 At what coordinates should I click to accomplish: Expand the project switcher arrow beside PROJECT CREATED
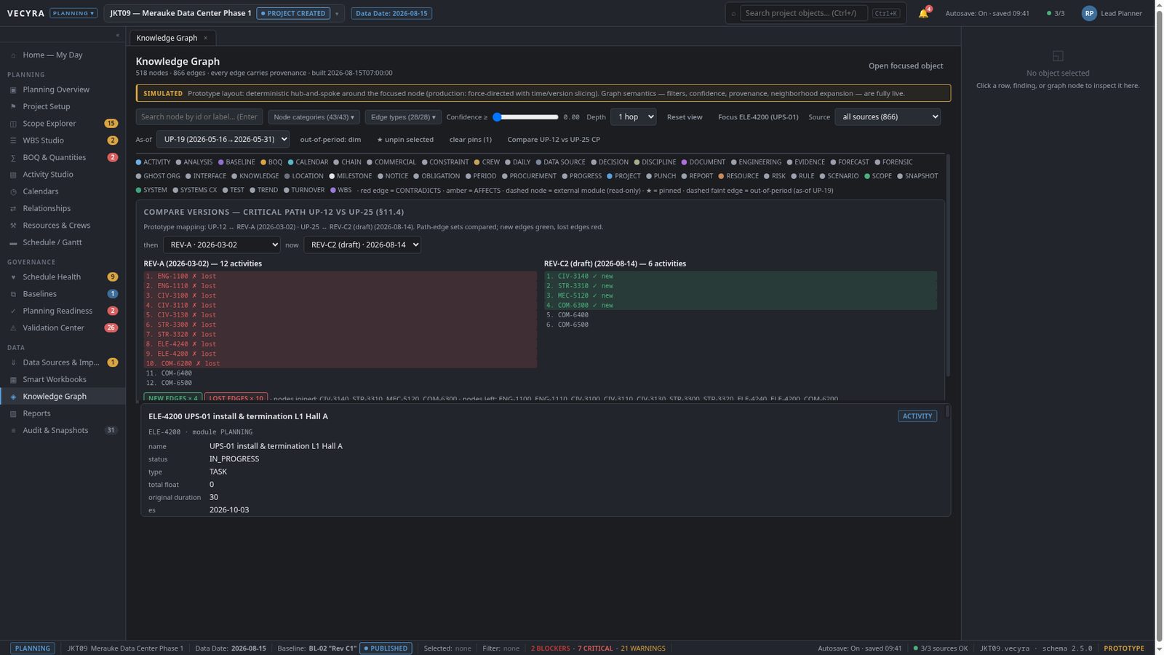[337, 13]
